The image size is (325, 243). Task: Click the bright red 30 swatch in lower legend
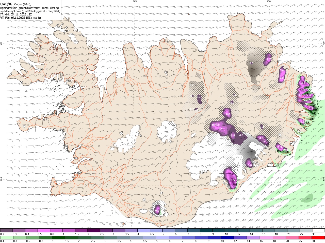pyautogui.click(x=318, y=238)
